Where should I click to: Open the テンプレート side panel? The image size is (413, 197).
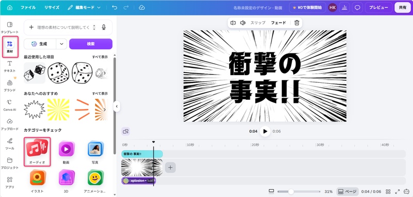[10, 28]
